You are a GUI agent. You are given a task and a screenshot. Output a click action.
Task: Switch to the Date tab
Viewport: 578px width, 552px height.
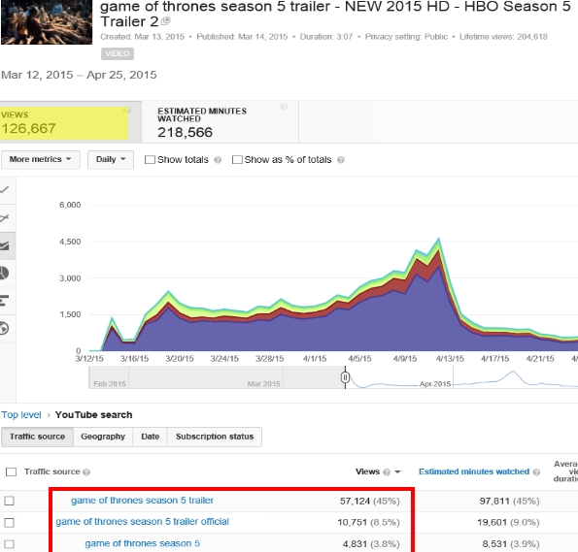150,437
